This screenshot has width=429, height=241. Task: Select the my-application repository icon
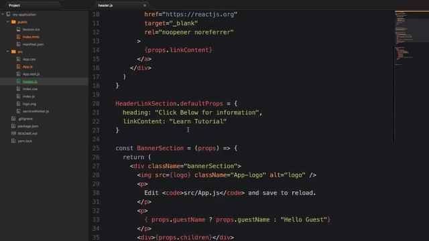(x=9, y=14)
